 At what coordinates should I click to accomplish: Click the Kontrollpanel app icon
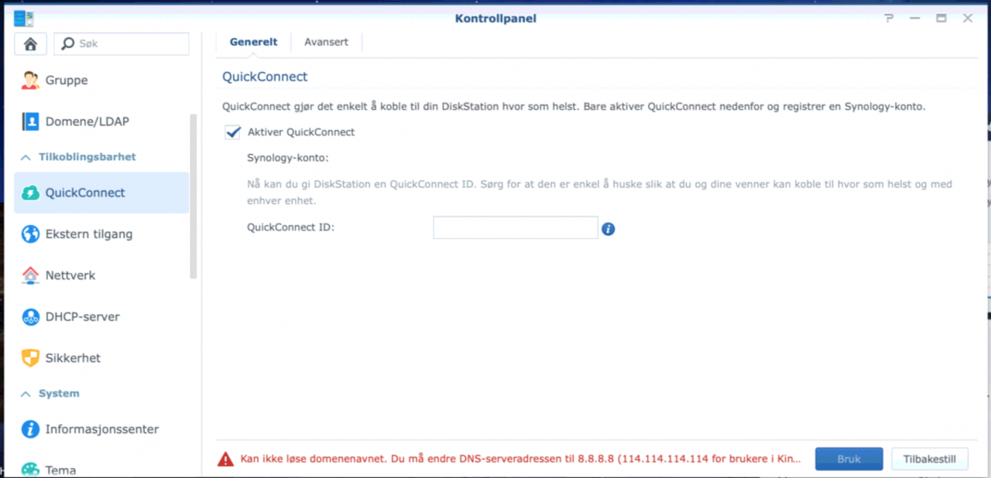[x=24, y=19]
